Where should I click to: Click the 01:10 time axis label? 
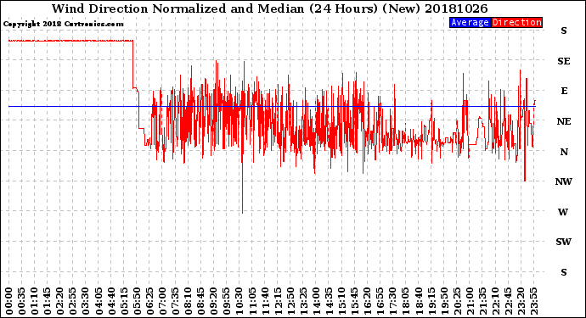coord(35,301)
